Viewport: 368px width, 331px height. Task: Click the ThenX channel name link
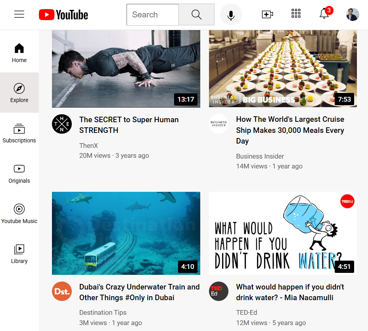88,146
